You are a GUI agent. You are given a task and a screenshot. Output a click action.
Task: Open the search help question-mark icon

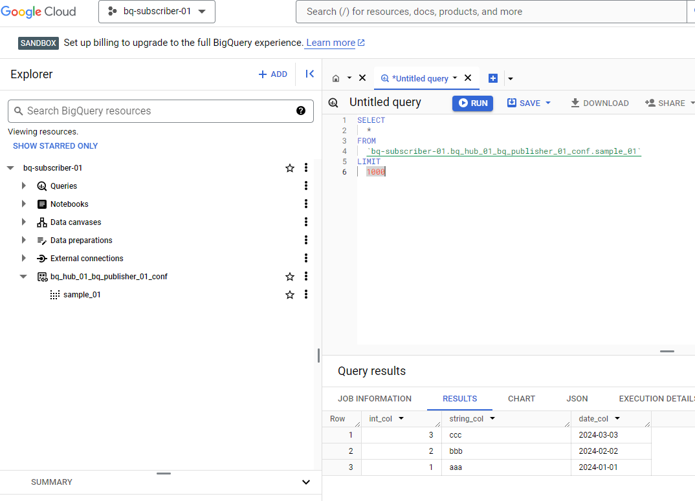click(301, 111)
